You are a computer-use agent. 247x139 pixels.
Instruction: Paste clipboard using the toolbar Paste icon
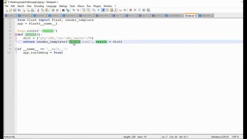(x=47, y=10)
